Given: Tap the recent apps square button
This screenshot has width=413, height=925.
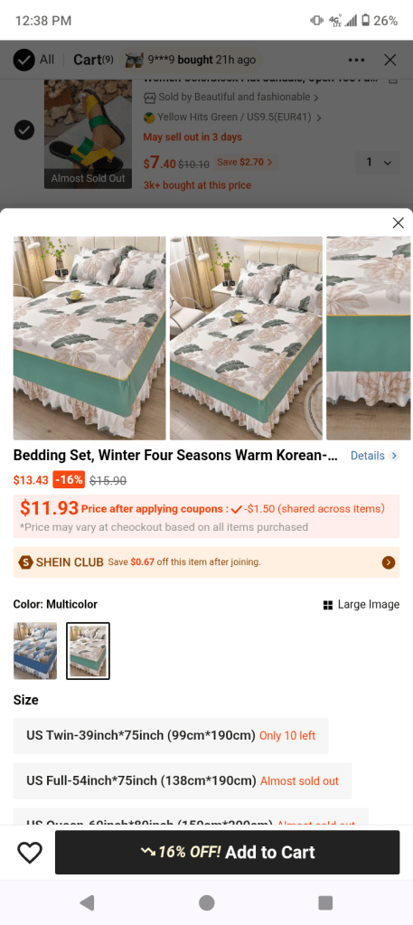Looking at the screenshot, I should (325, 902).
